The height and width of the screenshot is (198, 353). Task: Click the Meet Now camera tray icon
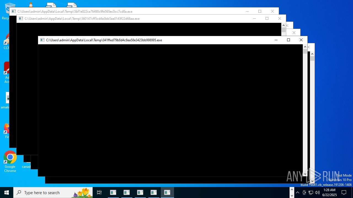click(304, 193)
